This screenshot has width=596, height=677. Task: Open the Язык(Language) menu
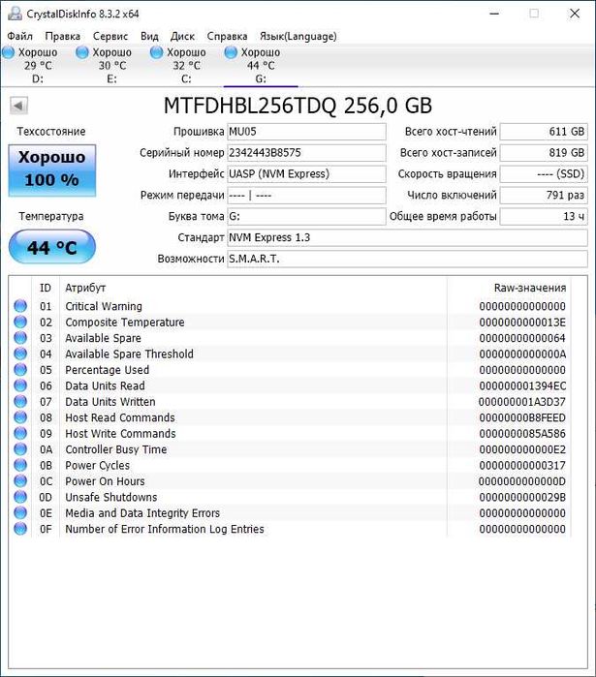tap(298, 36)
